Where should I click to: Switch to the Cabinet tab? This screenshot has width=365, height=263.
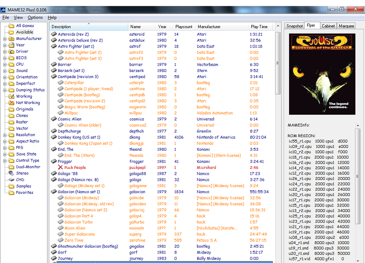click(328, 26)
